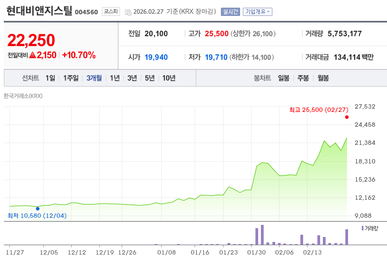Click the 9,088 y-axis value
387x260 pixels.
coord(363,216)
